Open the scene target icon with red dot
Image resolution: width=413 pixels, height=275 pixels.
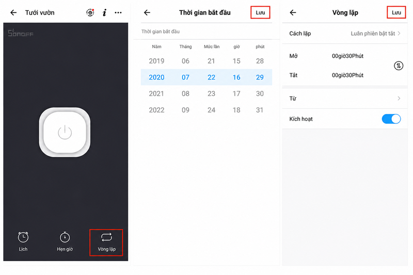pos(90,12)
